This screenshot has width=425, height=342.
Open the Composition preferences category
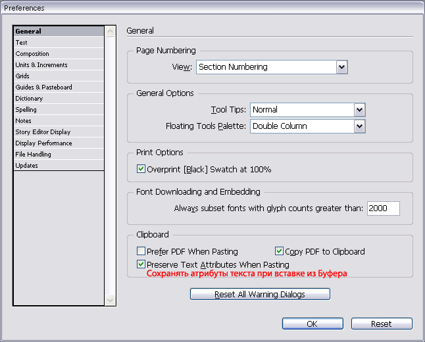pos(59,54)
